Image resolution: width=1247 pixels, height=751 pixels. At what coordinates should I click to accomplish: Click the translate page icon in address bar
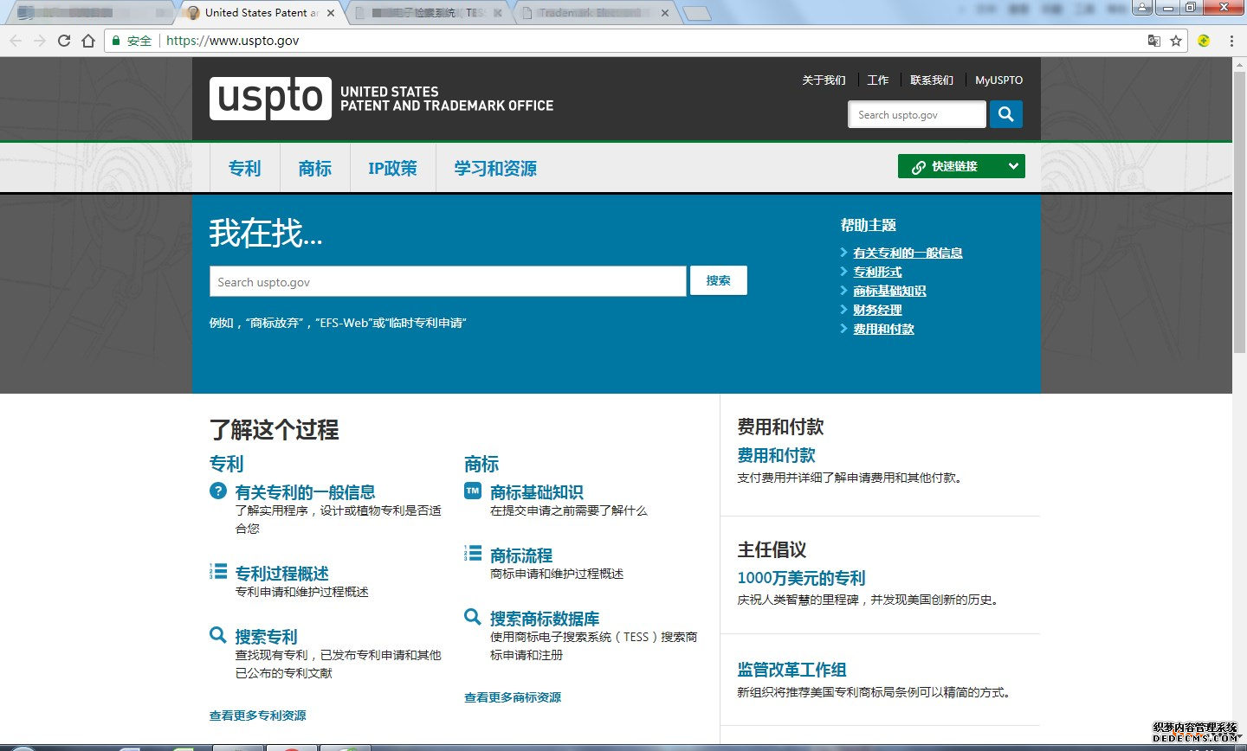[x=1153, y=41]
